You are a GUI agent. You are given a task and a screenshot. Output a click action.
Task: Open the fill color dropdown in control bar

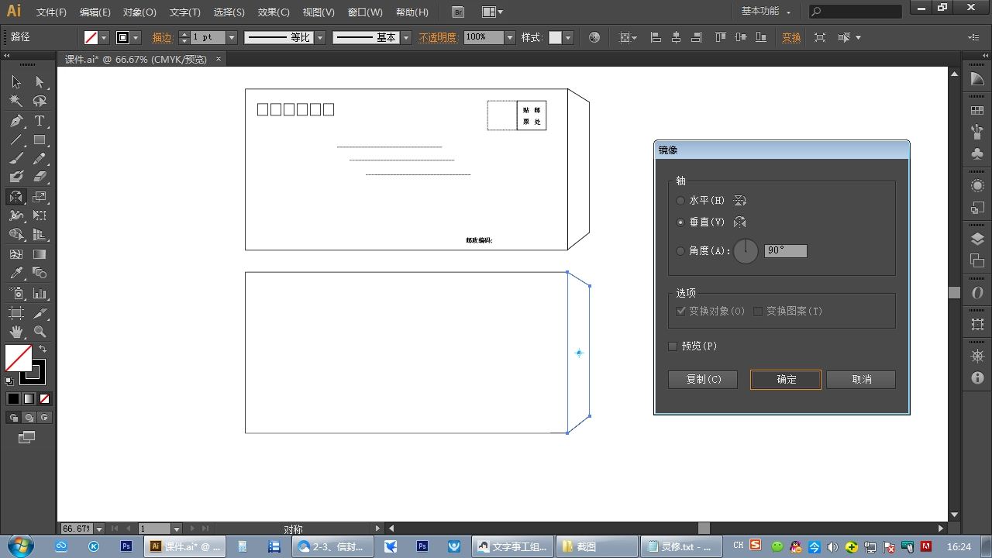(x=104, y=37)
